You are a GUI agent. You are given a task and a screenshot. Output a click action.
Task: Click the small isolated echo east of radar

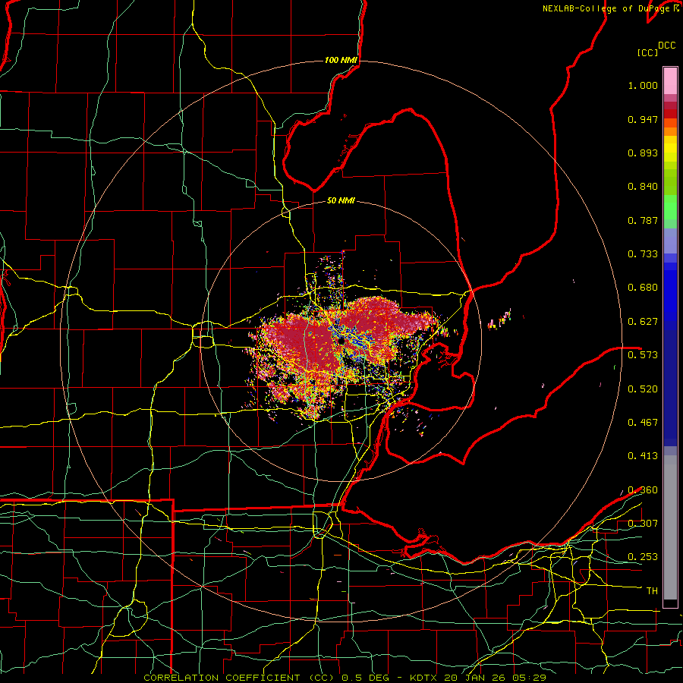click(x=500, y=319)
